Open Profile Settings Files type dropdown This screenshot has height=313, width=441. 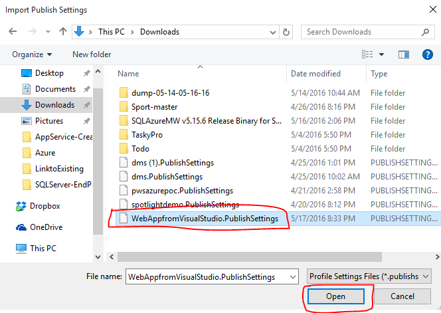[369, 276]
